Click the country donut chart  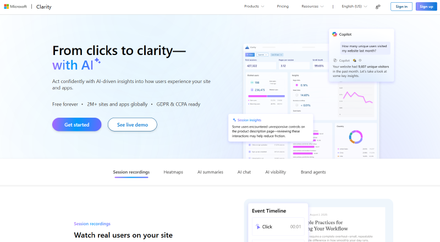[356, 137]
